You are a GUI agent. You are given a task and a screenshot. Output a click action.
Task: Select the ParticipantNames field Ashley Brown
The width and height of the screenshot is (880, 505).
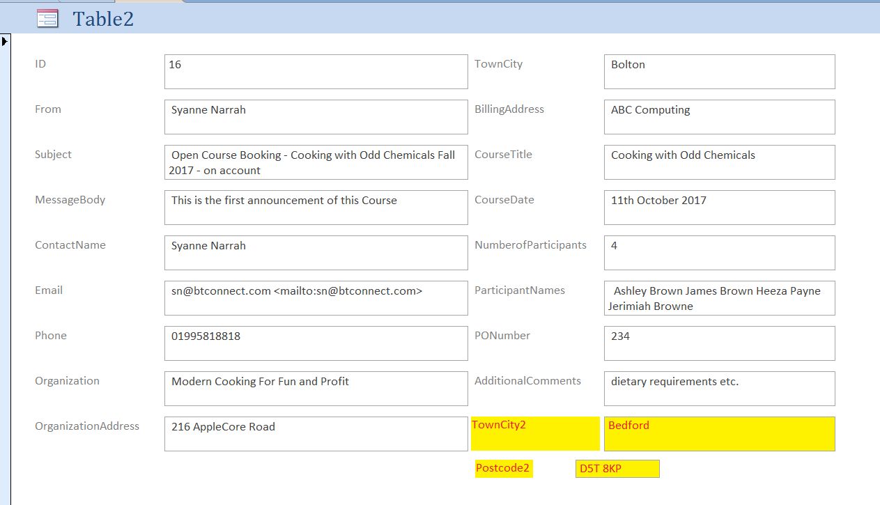(x=720, y=298)
